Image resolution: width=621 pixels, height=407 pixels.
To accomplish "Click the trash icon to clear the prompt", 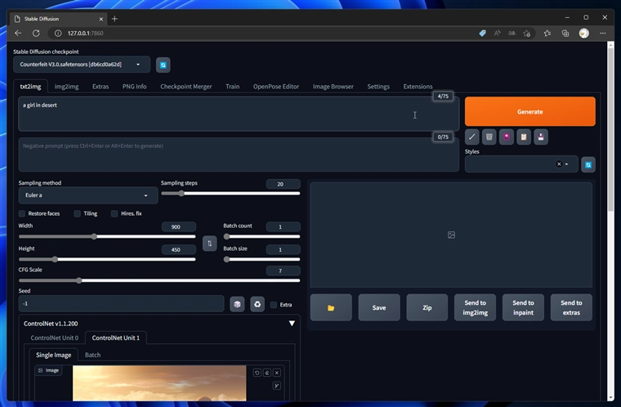I will [489, 136].
